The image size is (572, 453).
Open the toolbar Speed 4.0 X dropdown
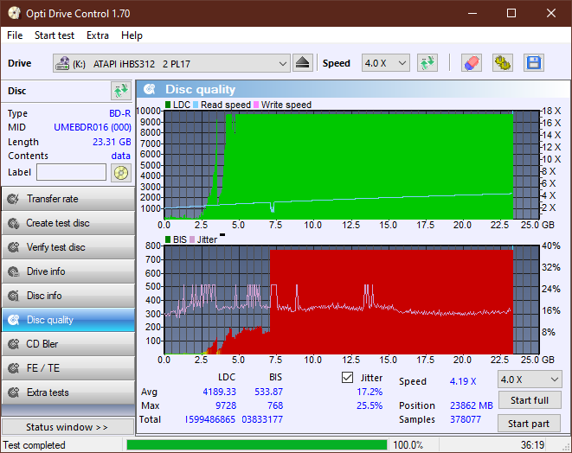point(386,63)
